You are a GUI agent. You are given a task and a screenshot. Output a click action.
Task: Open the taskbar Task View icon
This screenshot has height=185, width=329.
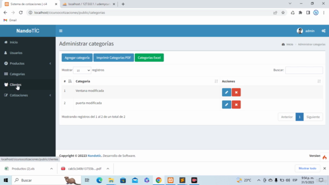87,180
